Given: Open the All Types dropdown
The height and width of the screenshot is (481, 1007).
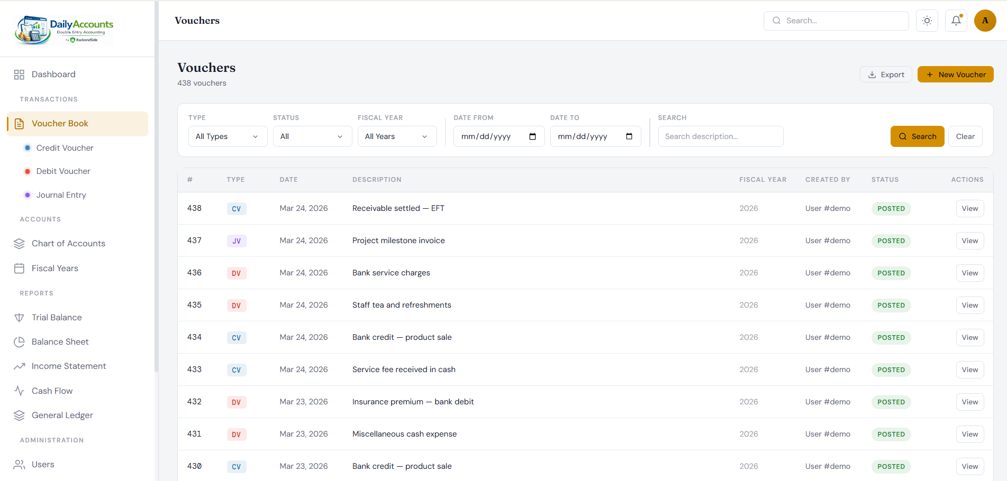Looking at the screenshot, I should (x=228, y=136).
